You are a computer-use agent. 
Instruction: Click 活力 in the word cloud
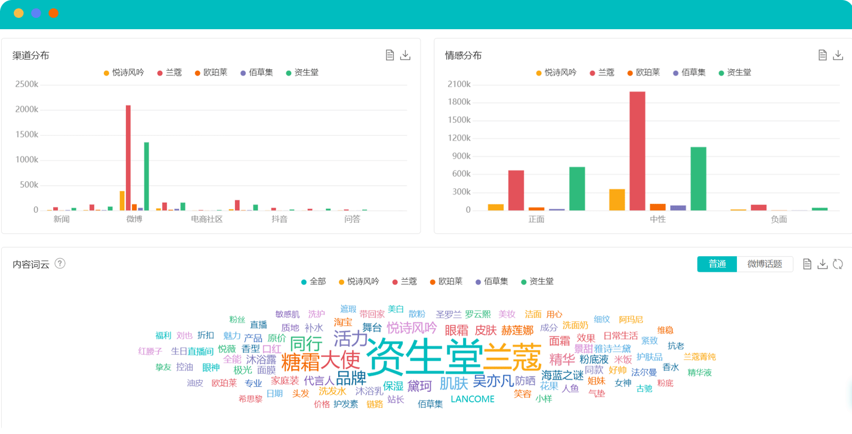point(351,339)
